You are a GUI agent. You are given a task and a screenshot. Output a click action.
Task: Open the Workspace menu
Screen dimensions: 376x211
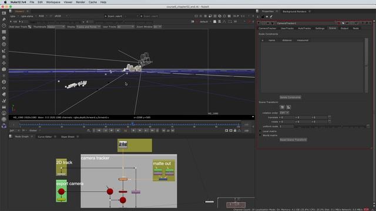coord(53,2)
